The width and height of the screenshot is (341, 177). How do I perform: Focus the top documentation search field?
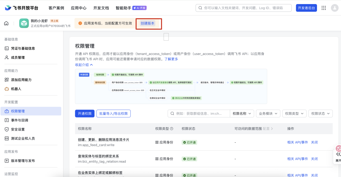tap(243, 8)
